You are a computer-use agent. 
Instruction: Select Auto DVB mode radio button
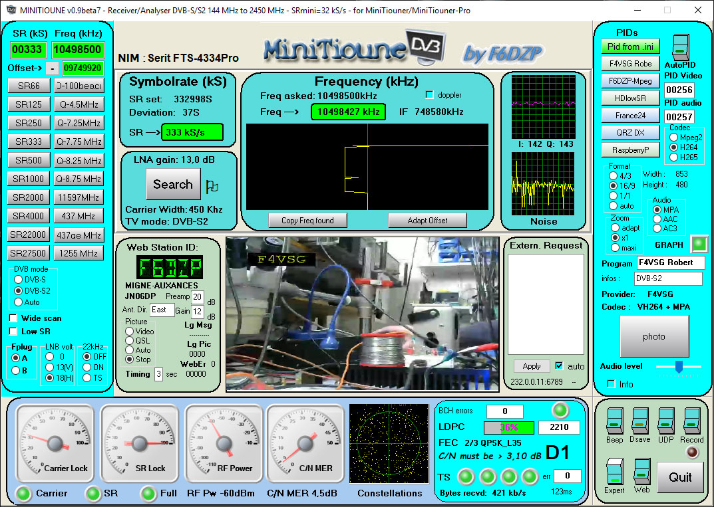(18, 302)
